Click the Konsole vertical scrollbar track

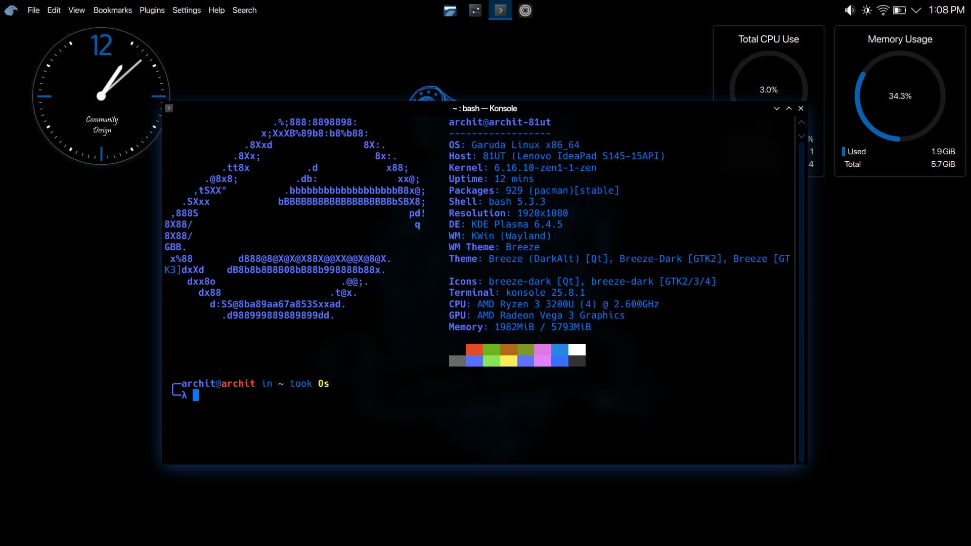[x=802, y=303]
